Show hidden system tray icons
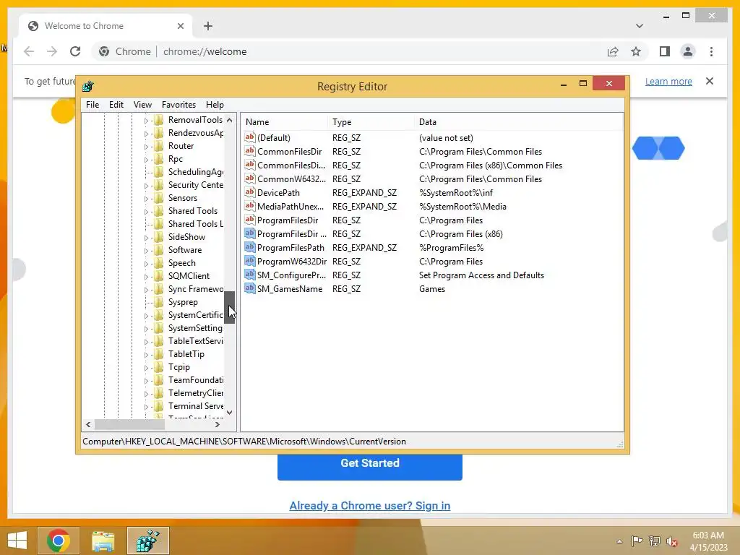The width and height of the screenshot is (740, 555). pyautogui.click(x=619, y=541)
